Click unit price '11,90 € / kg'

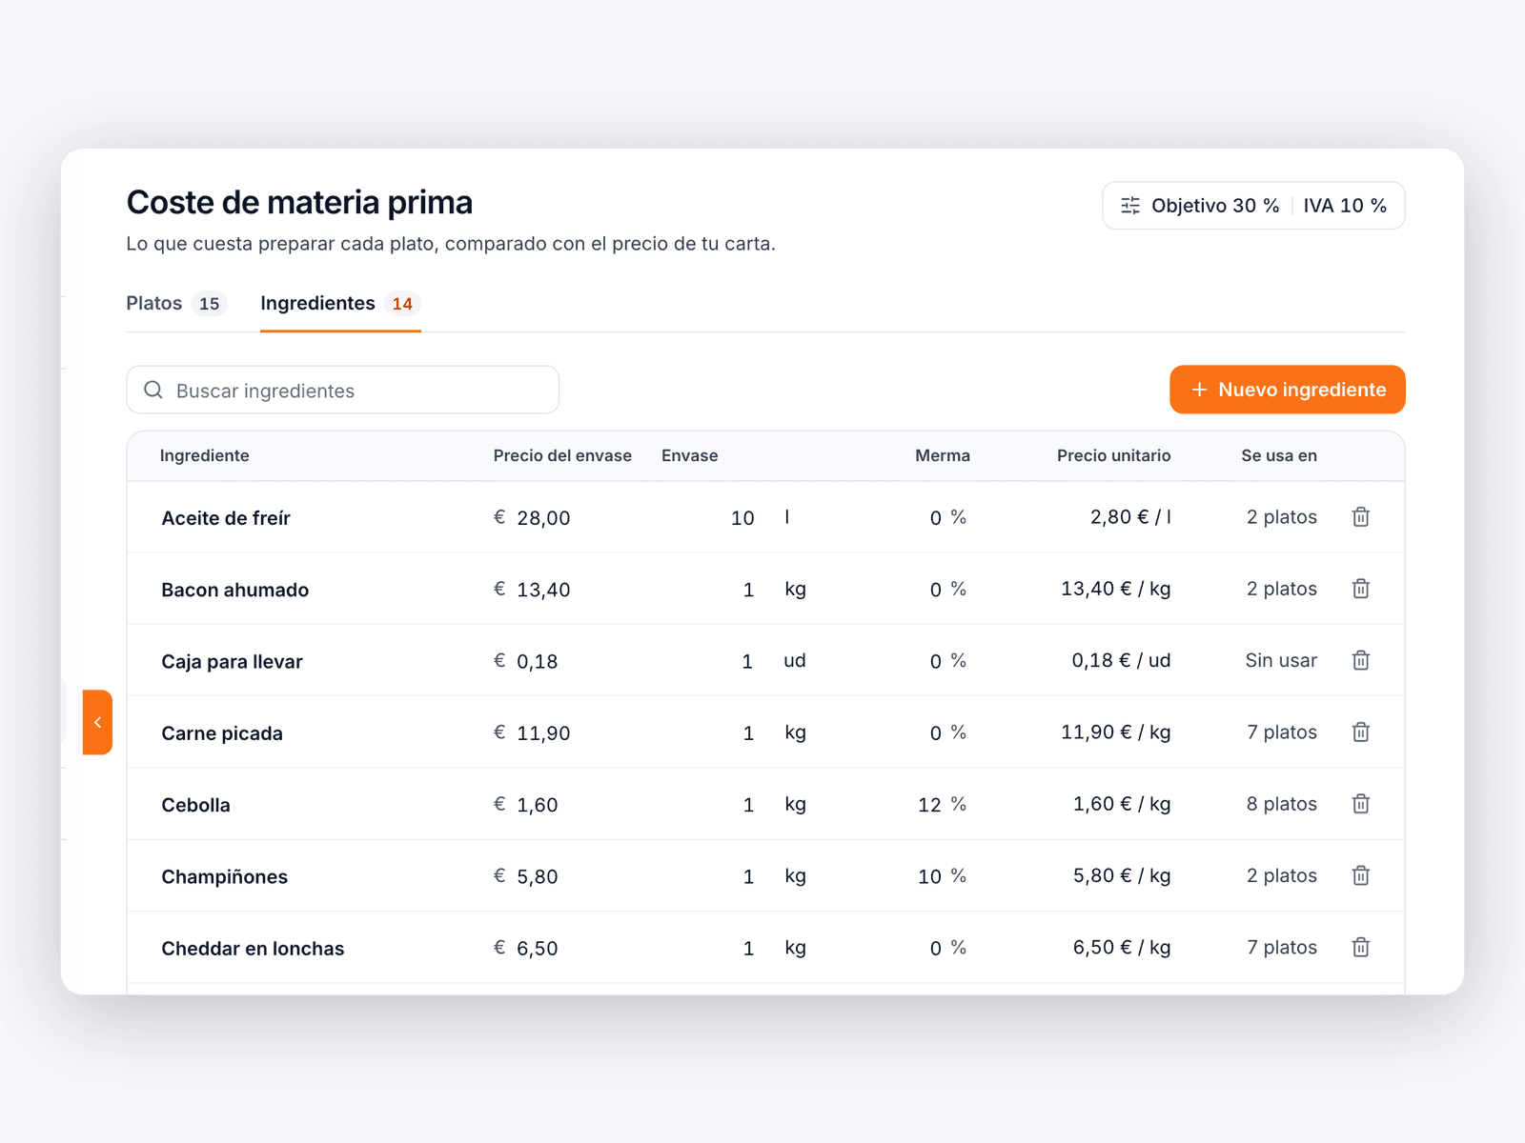pos(1116,732)
